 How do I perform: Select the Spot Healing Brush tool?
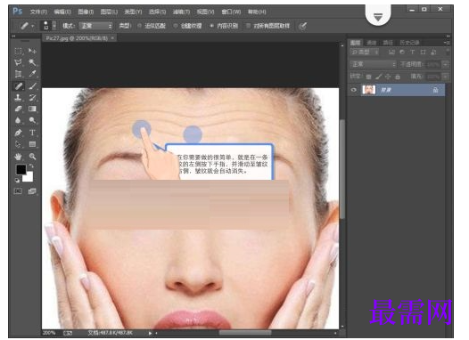click(18, 86)
